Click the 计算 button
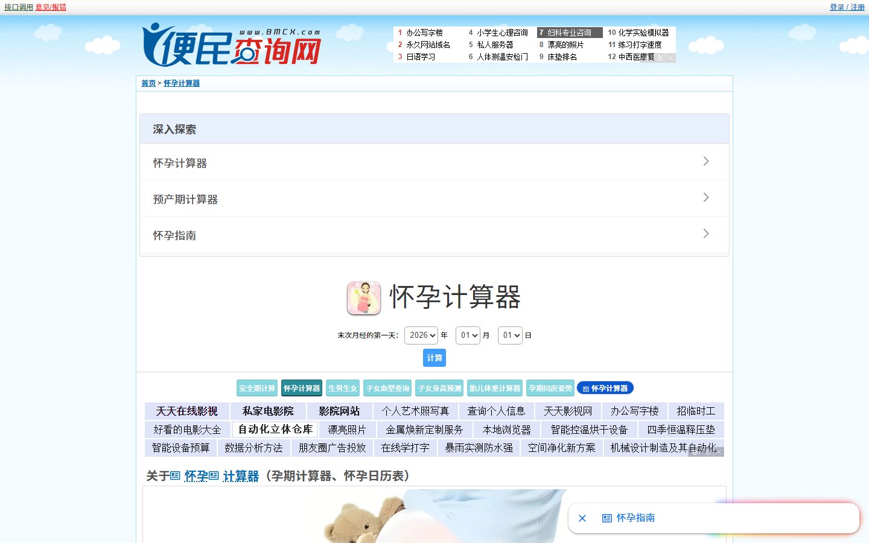This screenshot has width=869, height=543. click(434, 358)
